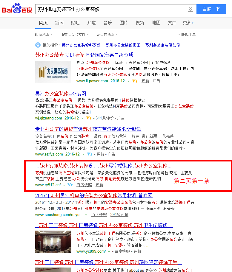
Task: Select the 网页 tab
Action: pos(43,23)
